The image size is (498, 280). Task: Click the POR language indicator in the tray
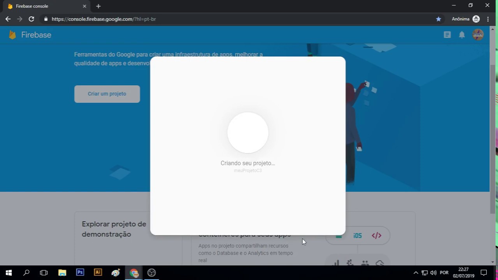(x=444, y=273)
